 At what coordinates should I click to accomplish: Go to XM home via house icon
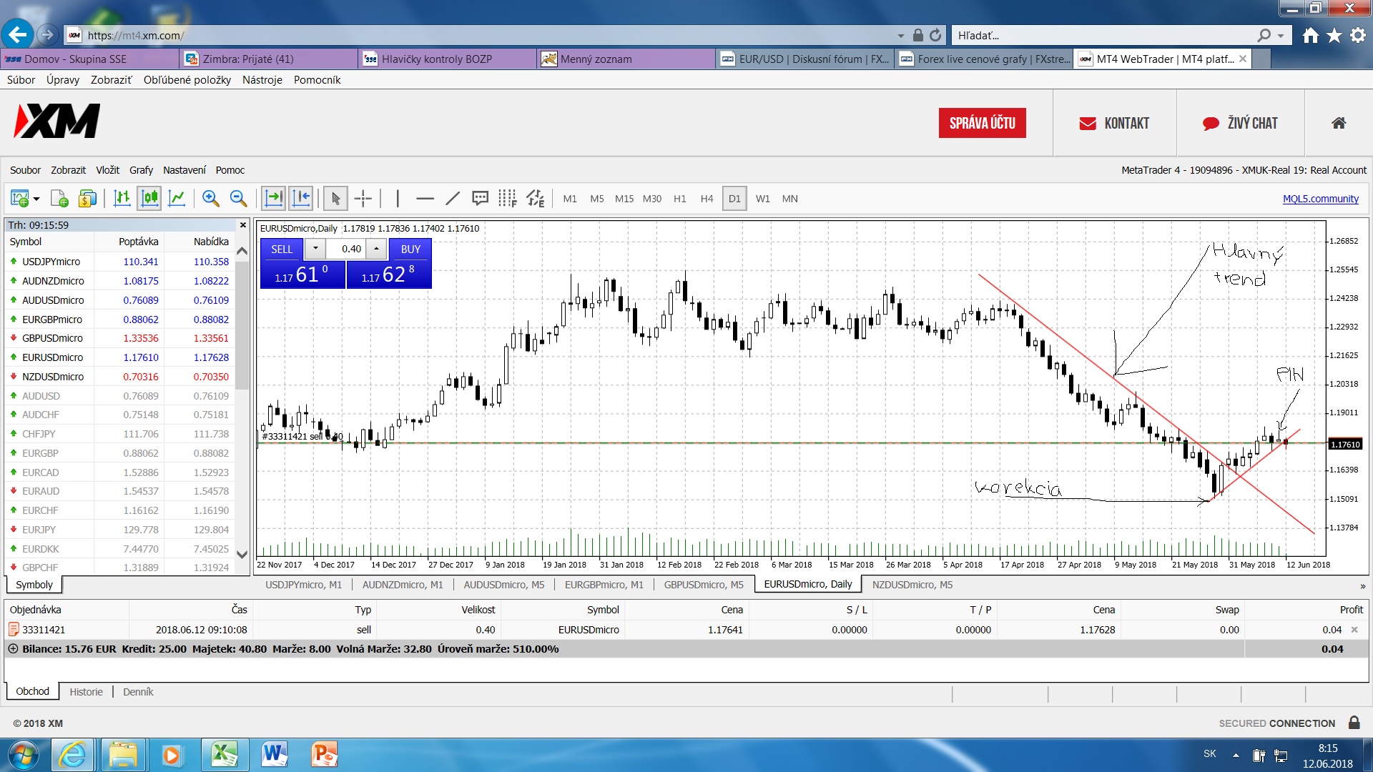coord(1339,123)
